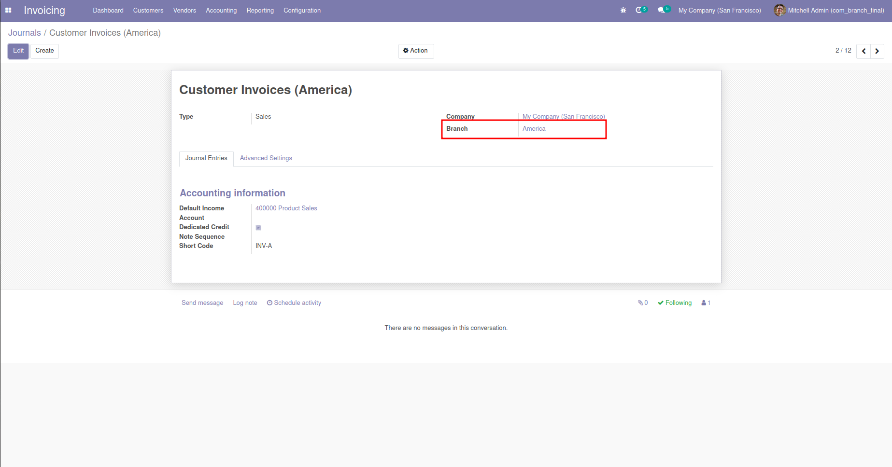Open the Dashboard menu item
Screen dimensions: 892x467
point(108,10)
